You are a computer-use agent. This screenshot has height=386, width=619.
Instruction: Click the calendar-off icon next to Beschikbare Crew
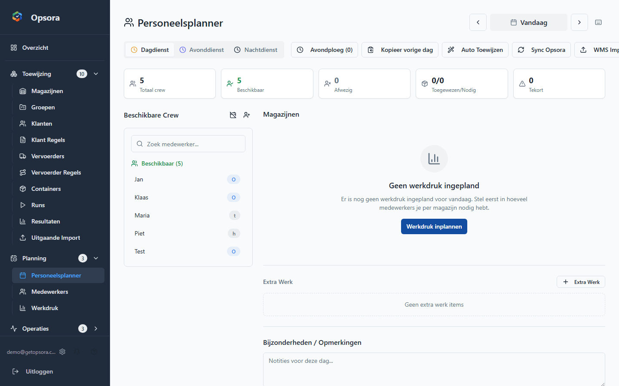click(233, 115)
